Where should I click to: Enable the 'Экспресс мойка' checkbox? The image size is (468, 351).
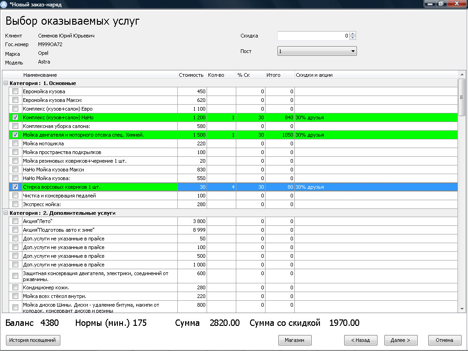[x=16, y=204]
